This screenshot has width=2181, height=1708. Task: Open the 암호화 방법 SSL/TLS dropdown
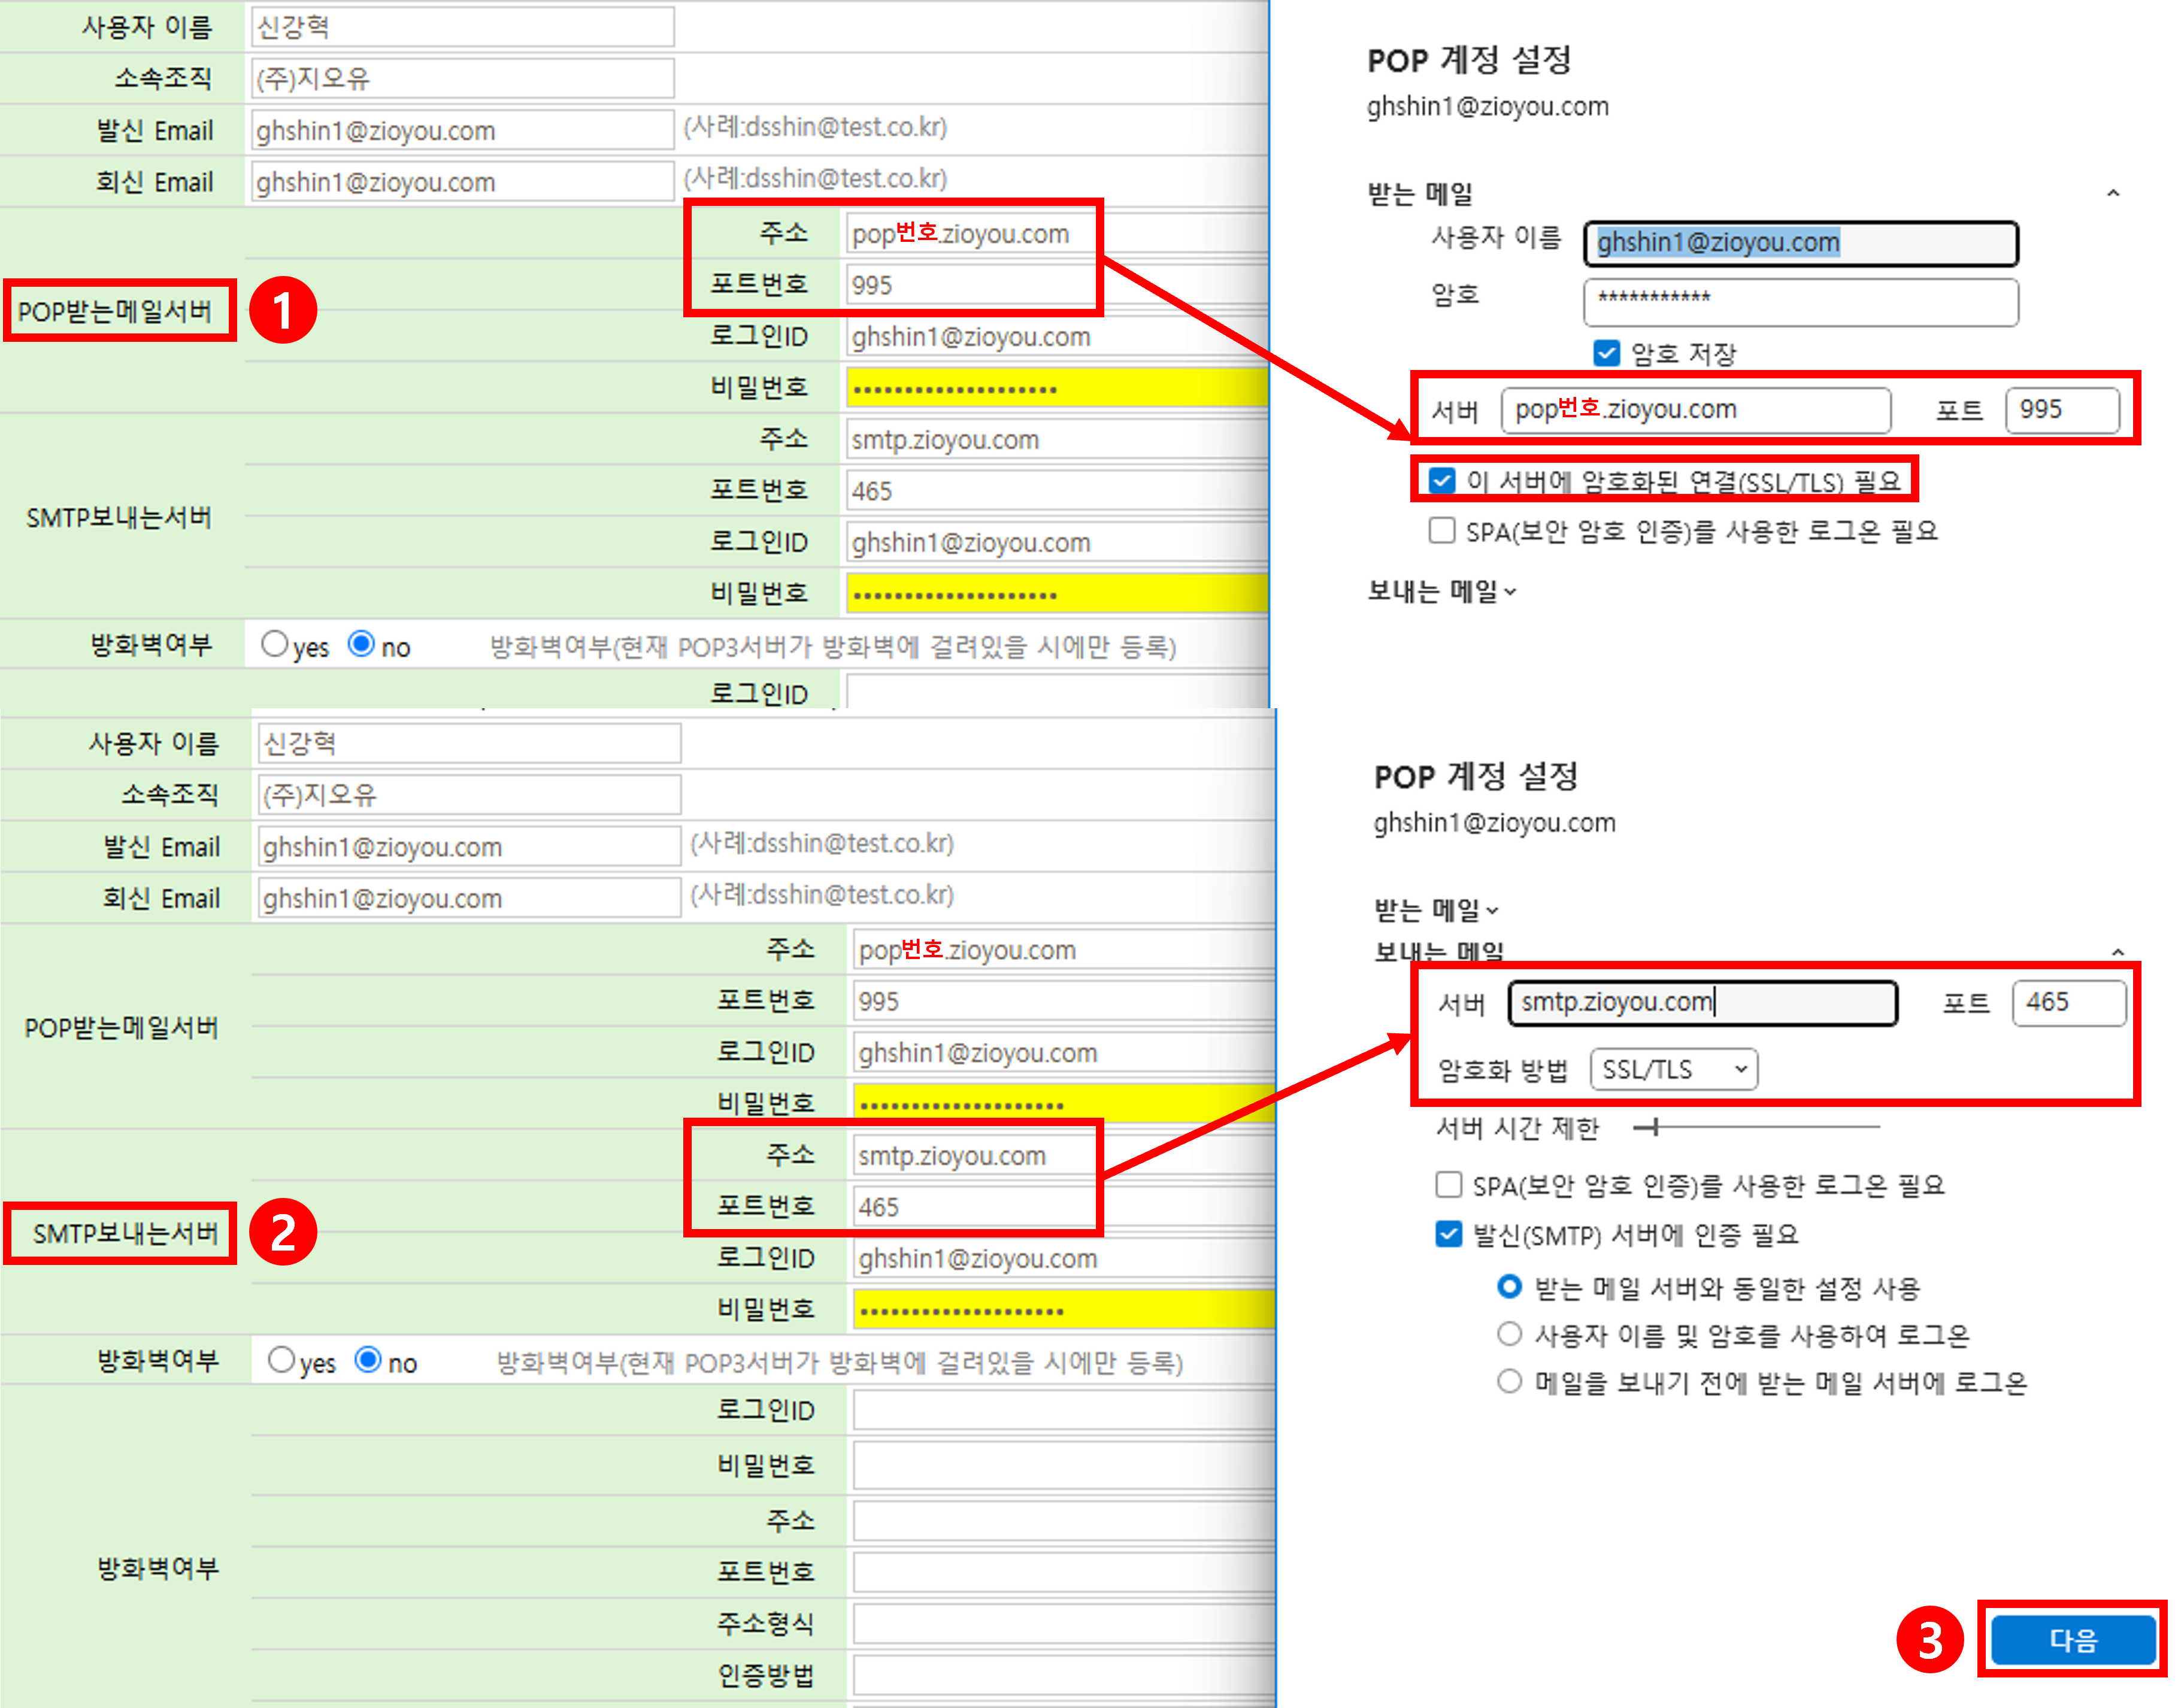[1673, 1069]
